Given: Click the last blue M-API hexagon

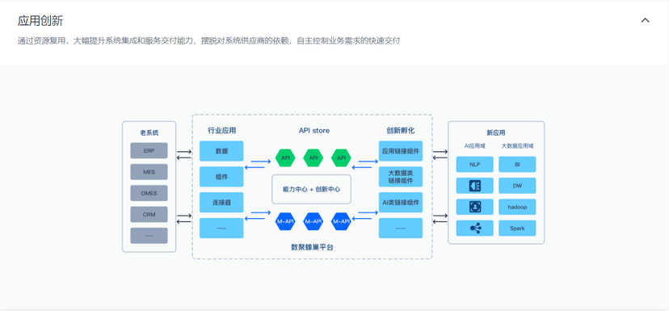Looking at the screenshot, I should pyautogui.click(x=341, y=221).
